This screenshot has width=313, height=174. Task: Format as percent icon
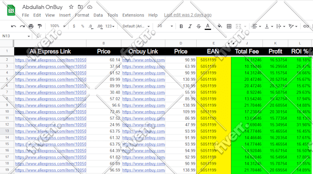tap(83, 26)
